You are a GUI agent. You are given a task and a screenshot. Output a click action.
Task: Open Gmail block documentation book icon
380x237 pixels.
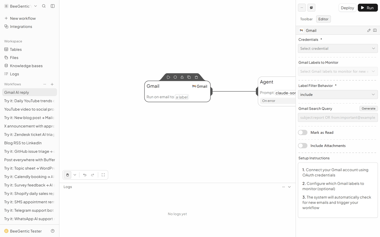point(375,30)
